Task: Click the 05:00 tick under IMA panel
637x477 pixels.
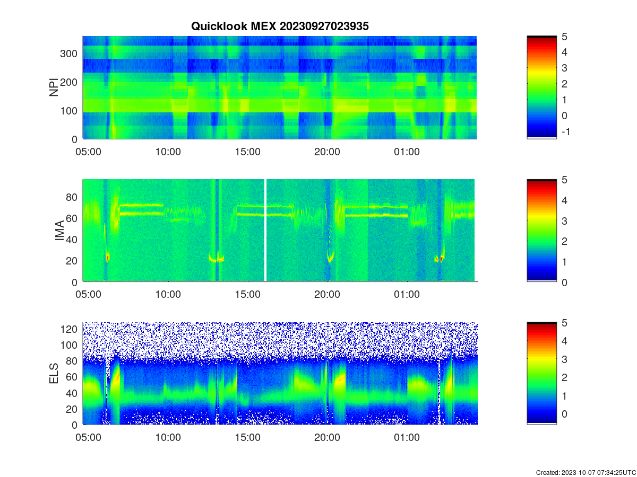Action: [89, 295]
